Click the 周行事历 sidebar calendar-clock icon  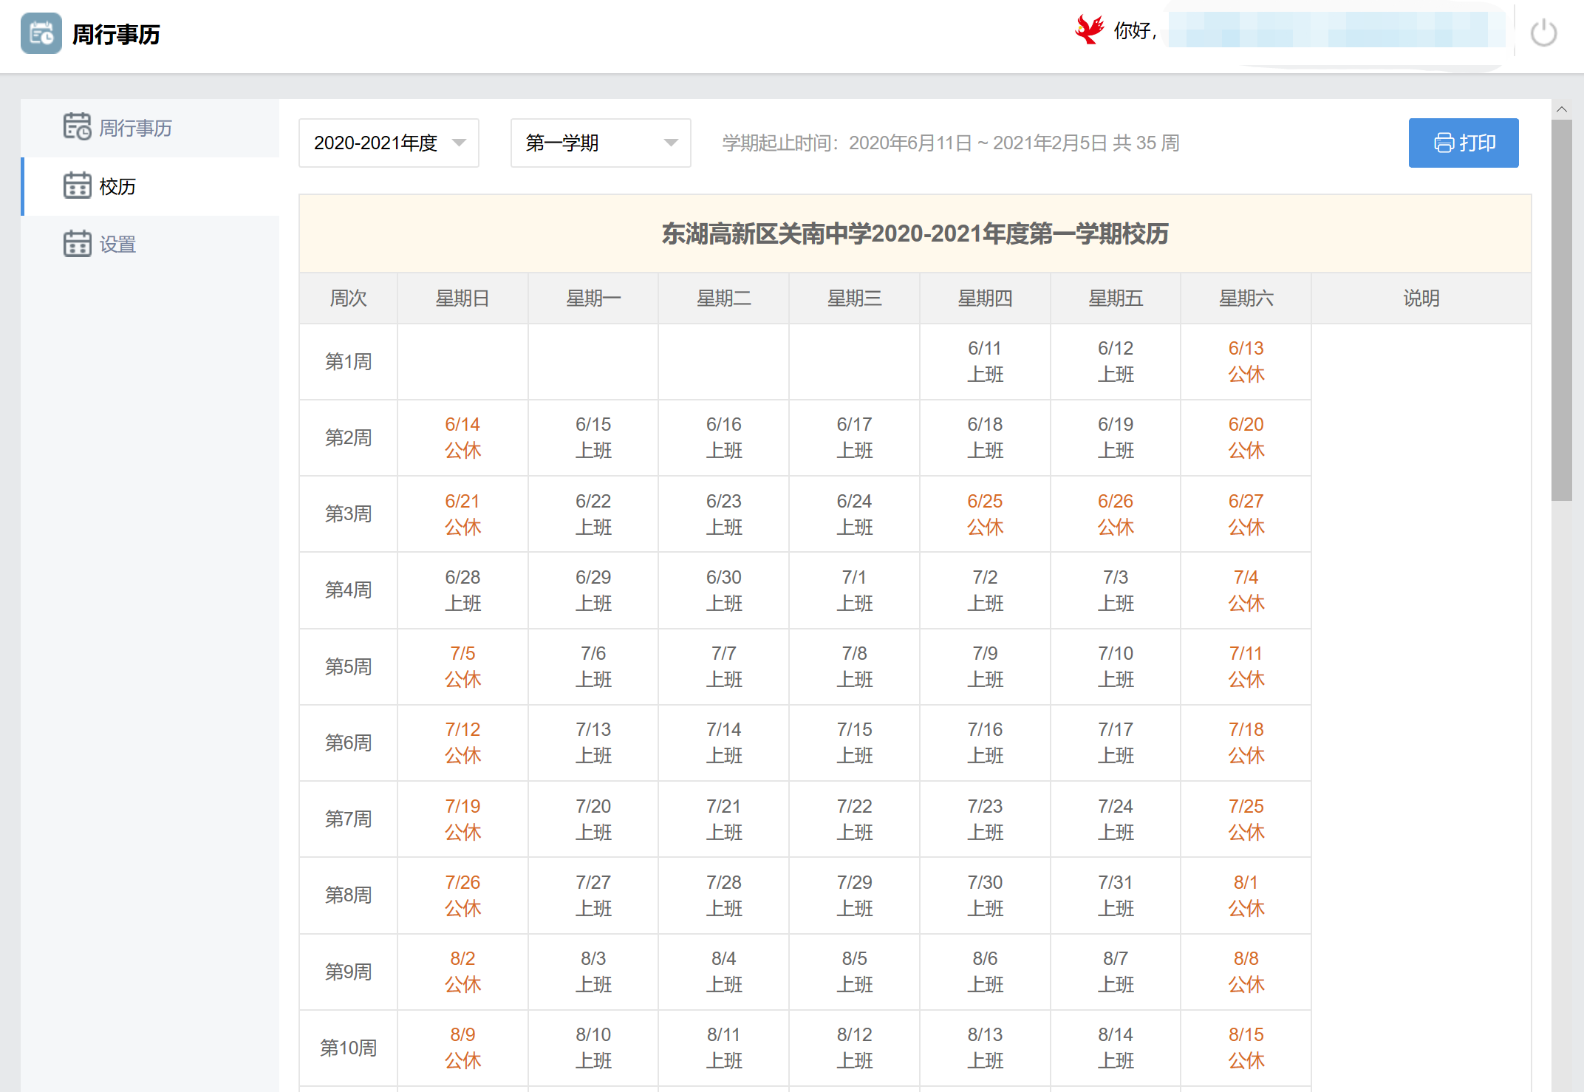click(x=77, y=127)
